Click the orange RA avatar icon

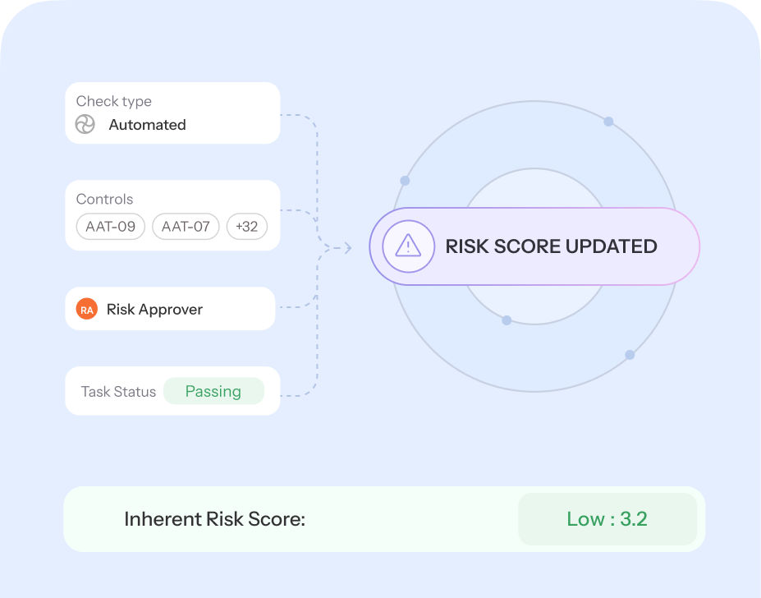(87, 310)
